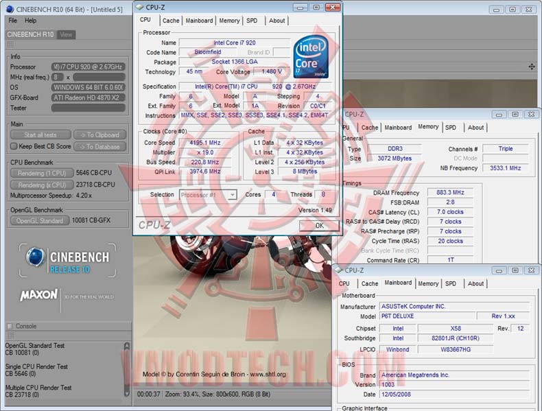Screen dimensions: 542x411
Task: Click the Cinebench app icon in title bar
Action: point(10,10)
